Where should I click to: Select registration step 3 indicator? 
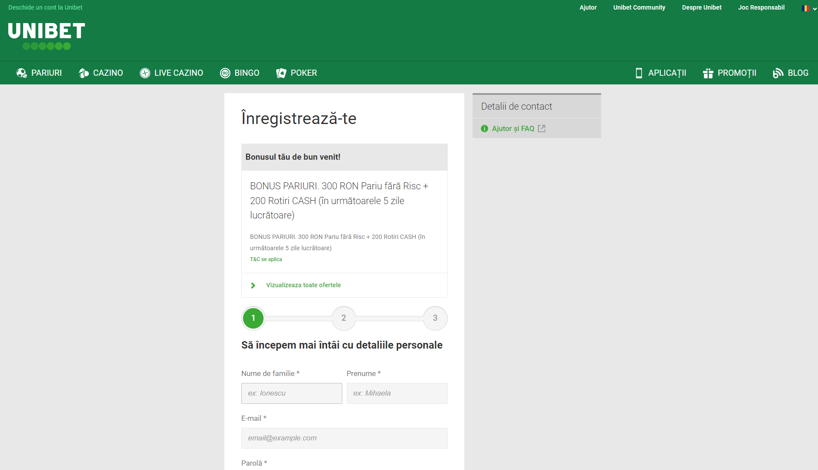435,318
